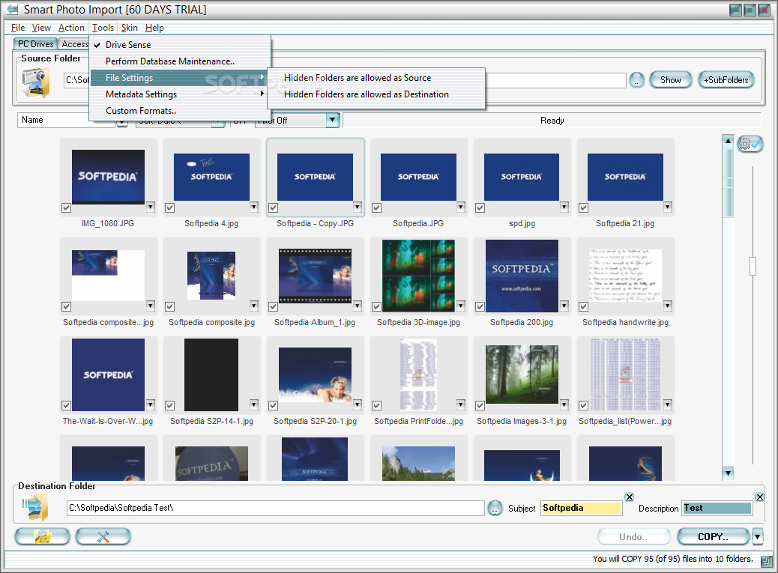Viewport: 778px width, 573px height.
Task: Uncheck the Softpedia 4.jpg checkbox
Action: point(169,207)
